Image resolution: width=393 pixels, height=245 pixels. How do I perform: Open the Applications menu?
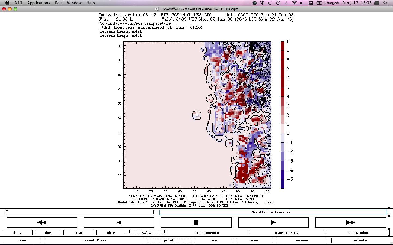click(38, 3)
